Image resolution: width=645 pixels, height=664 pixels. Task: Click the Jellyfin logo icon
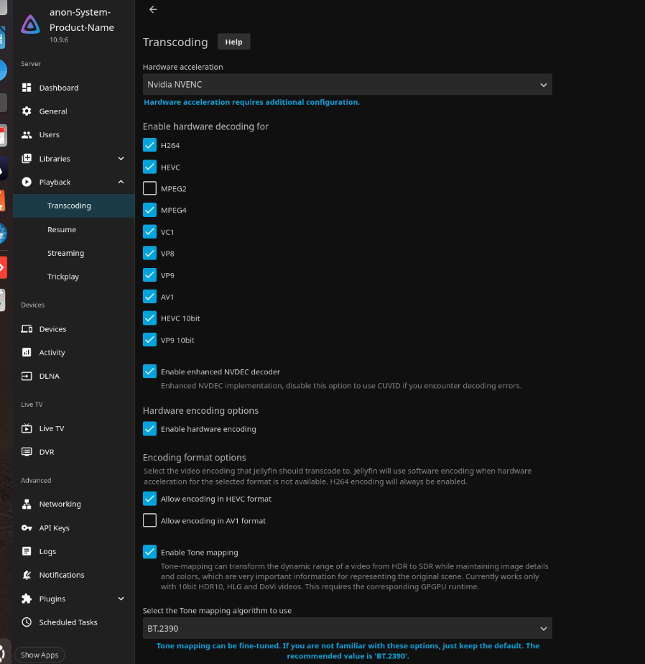click(x=30, y=24)
